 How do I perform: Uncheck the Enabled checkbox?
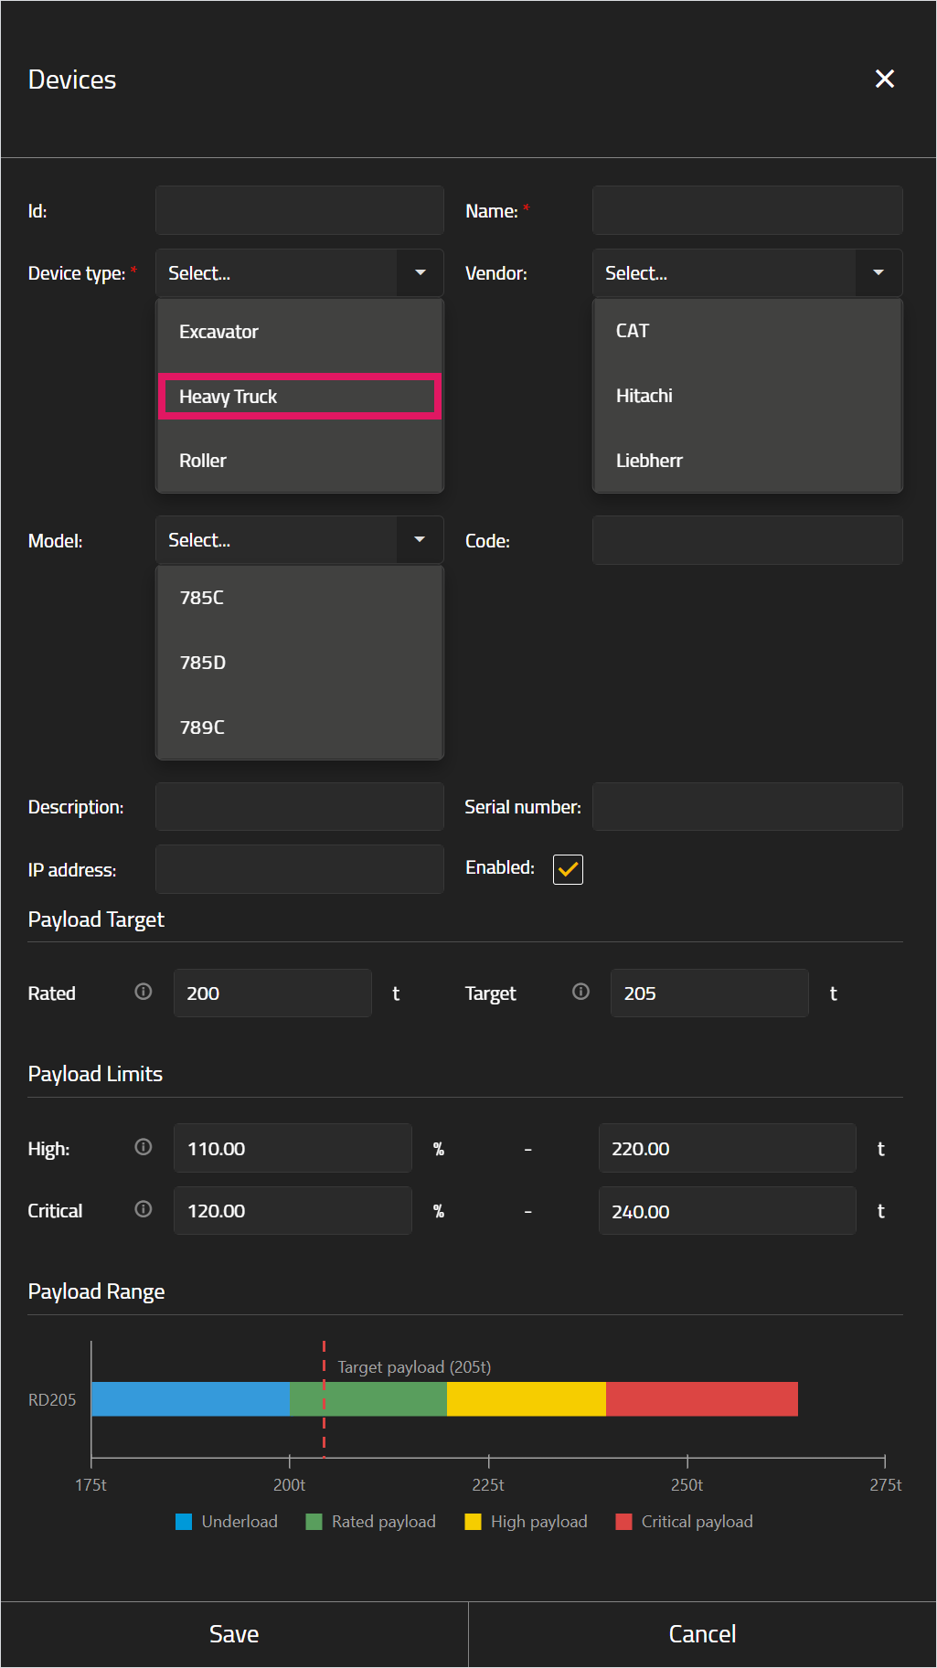(568, 869)
